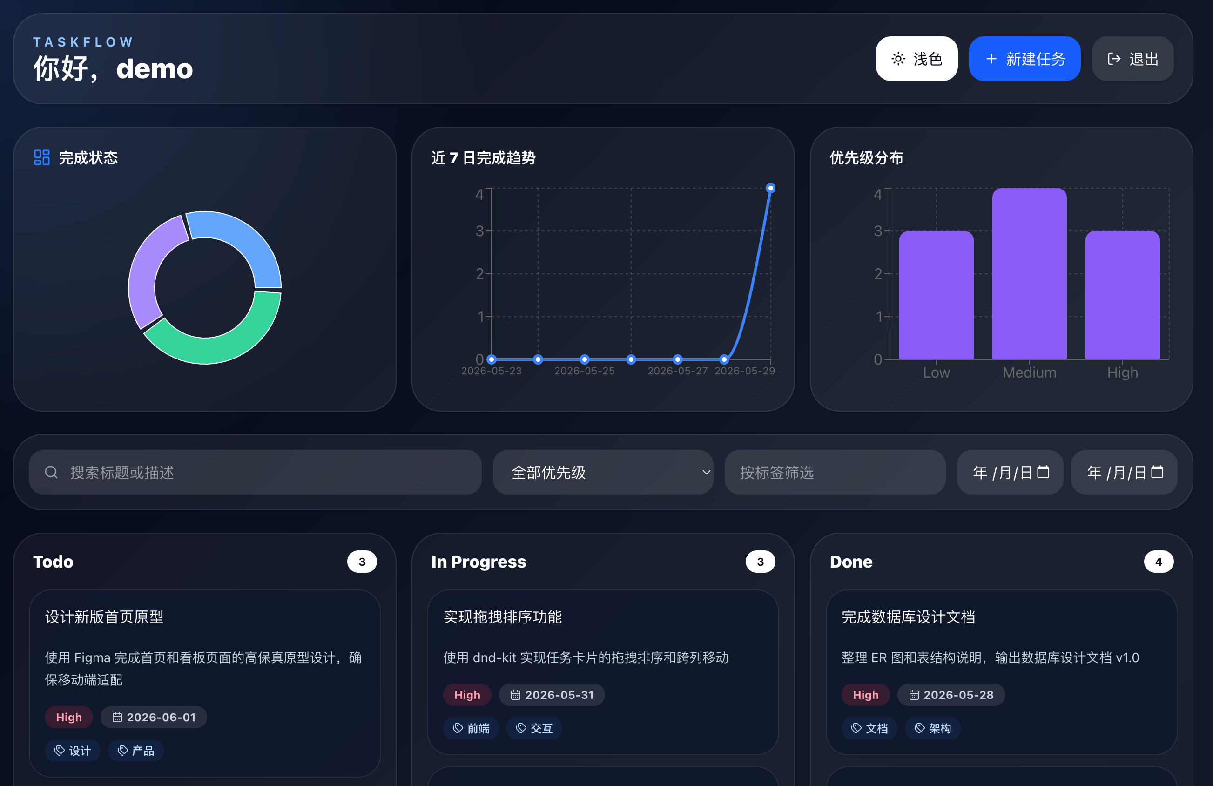Click the due date 2026-06-01 chip

(154, 717)
